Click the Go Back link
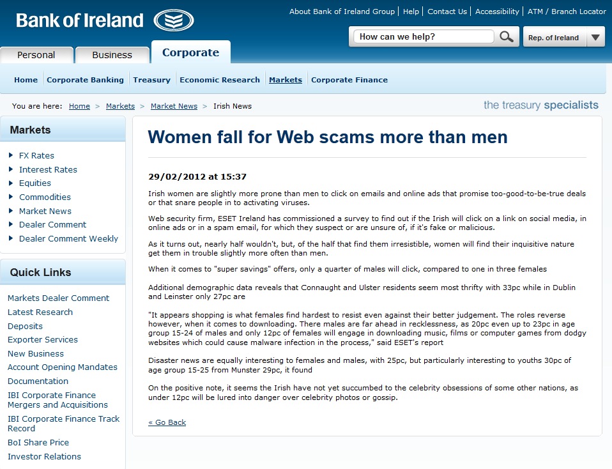 (167, 422)
